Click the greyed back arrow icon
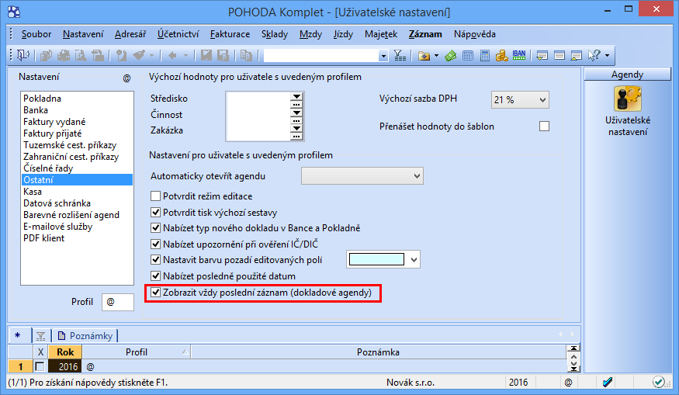Image resolution: width=679 pixels, height=395 pixels. coord(173,55)
